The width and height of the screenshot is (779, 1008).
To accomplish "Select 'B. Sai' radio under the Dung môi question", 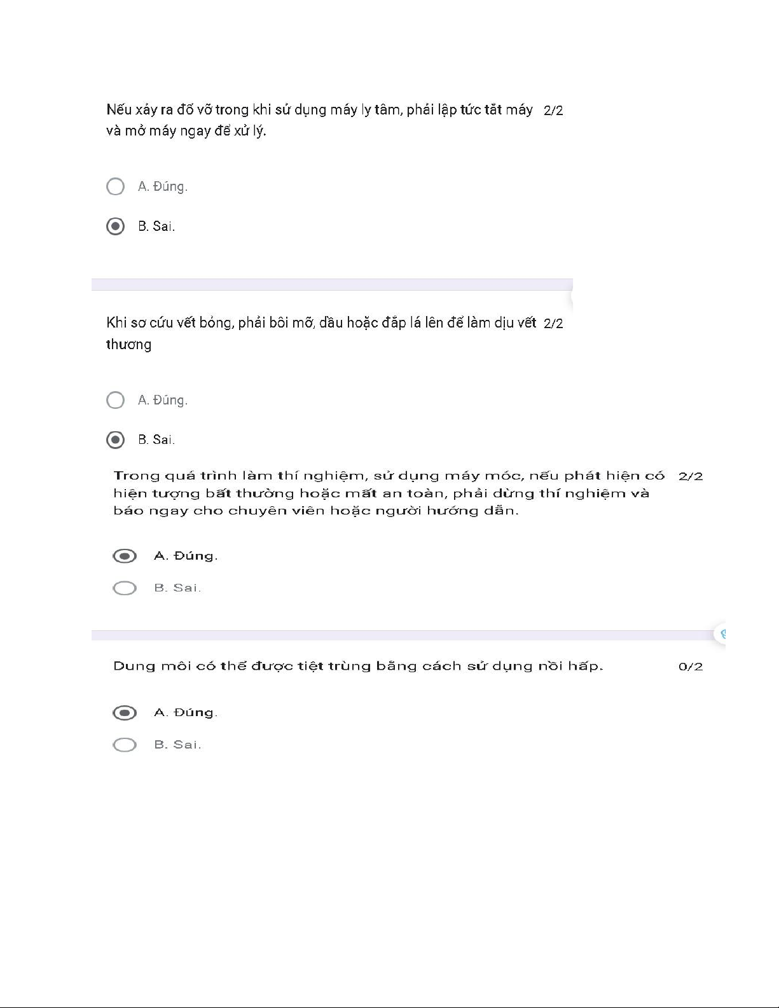I will coord(125,745).
